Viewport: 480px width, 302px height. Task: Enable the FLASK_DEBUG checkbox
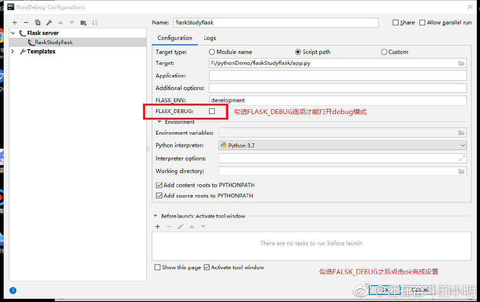[x=211, y=111]
